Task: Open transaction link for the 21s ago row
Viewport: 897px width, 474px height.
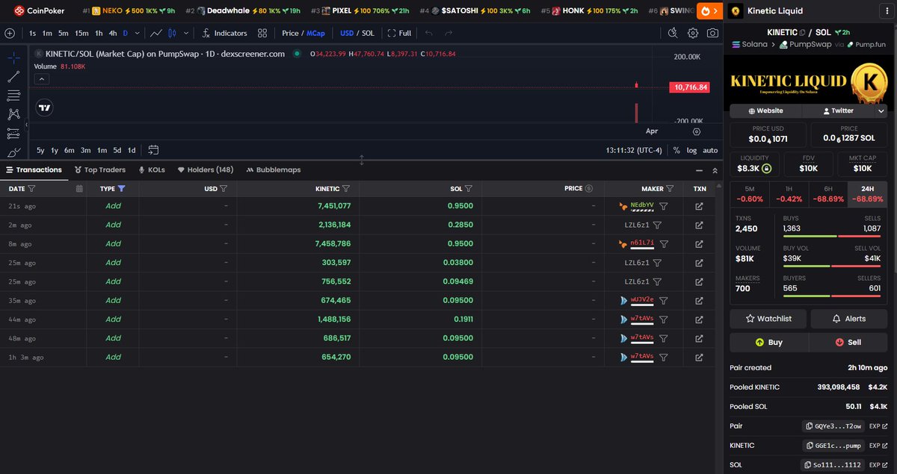Action: point(700,205)
